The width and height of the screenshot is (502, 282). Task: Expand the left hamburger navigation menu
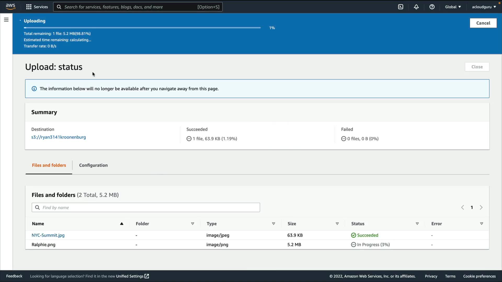(x=6, y=20)
